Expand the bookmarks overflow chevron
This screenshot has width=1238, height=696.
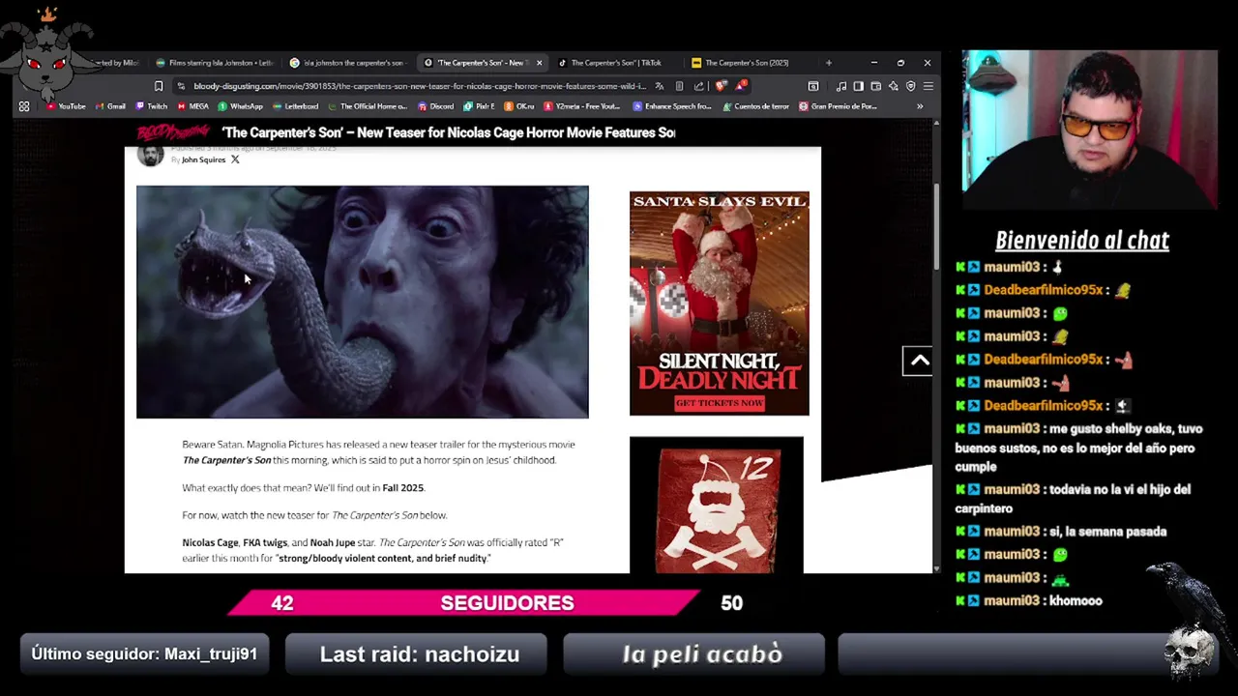click(920, 106)
